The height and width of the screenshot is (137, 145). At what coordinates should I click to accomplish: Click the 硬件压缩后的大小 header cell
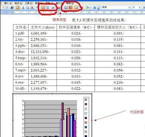(x=118, y=28)
